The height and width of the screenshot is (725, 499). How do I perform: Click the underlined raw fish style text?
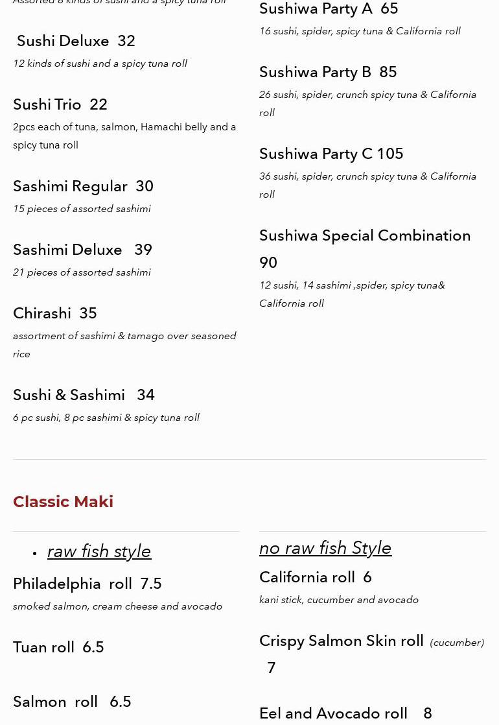(99, 551)
